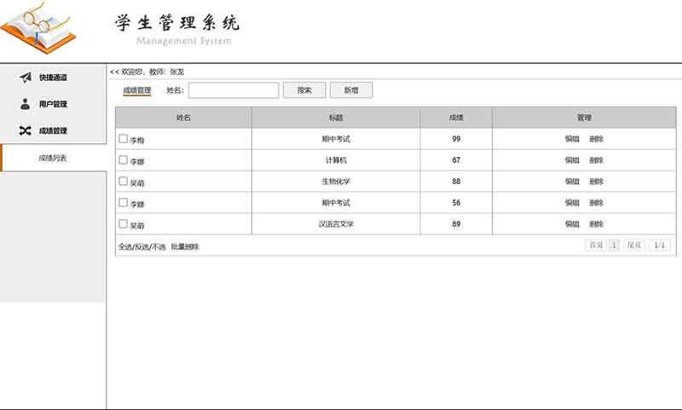The width and height of the screenshot is (682, 410).
Task: Click the paper plane icon beside 快捷通道
Action: 26,78
